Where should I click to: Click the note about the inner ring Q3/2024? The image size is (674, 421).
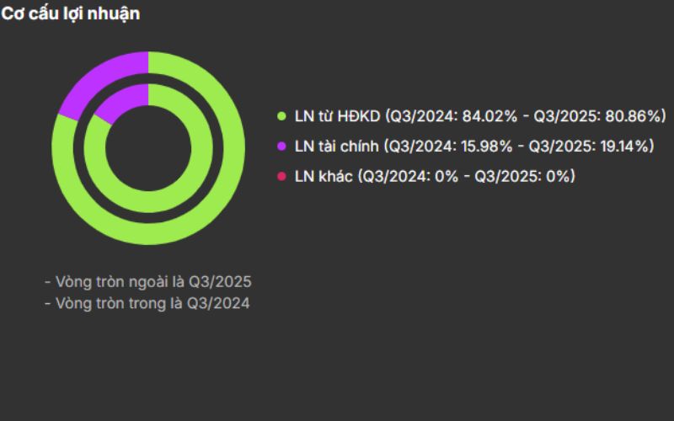pyautogui.click(x=147, y=303)
